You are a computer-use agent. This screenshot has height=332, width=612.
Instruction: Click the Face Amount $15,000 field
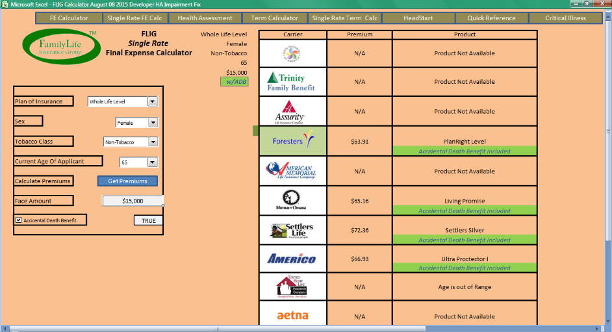(x=133, y=201)
